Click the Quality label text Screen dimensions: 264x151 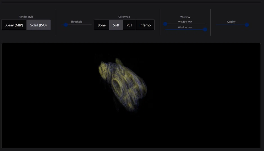click(231, 22)
